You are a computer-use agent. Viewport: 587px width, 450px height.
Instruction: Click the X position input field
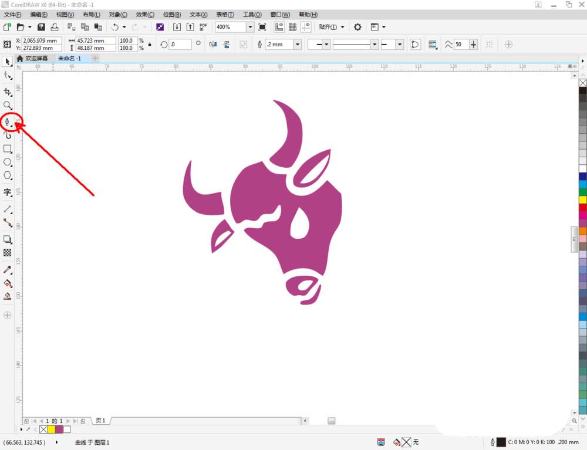(42, 40)
